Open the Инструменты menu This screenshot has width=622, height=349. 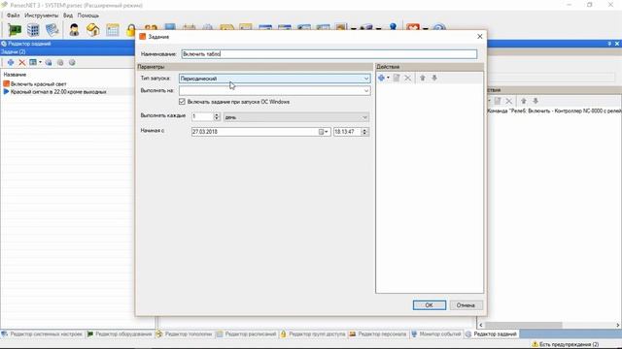coord(41,16)
